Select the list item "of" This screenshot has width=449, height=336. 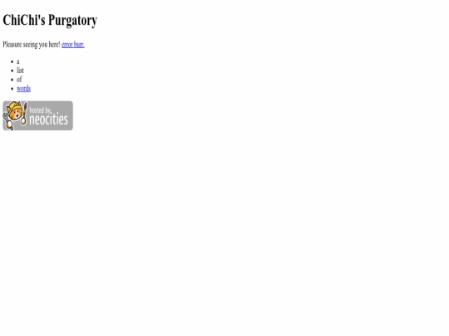pyautogui.click(x=19, y=80)
